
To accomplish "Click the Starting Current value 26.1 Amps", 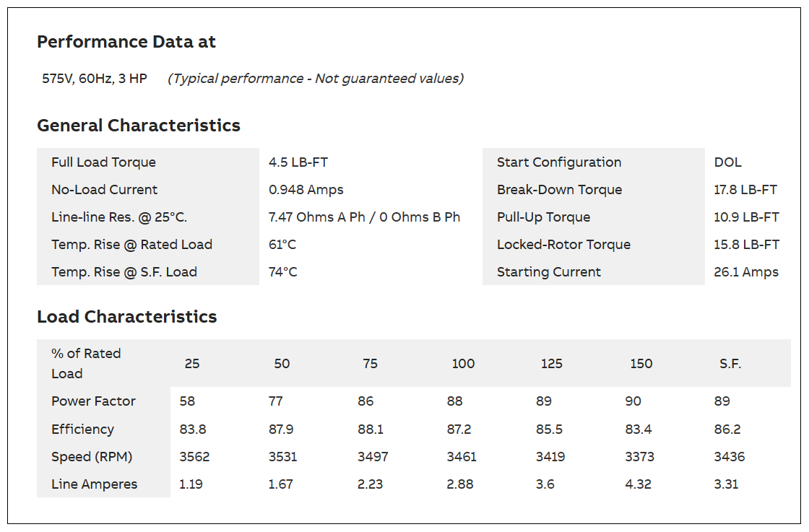I will point(746,271).
